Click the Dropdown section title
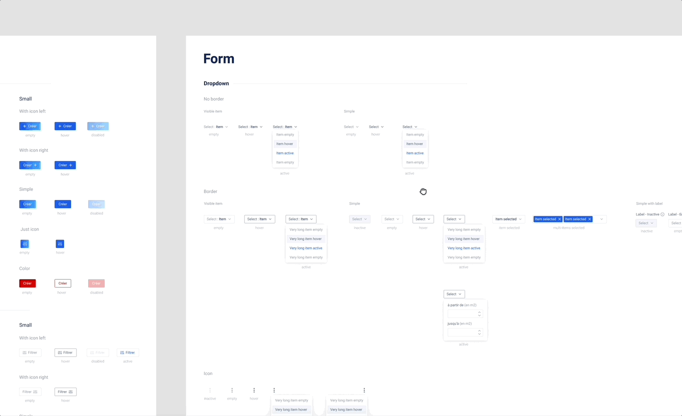 pyautogui.click(x=216, y=83)
